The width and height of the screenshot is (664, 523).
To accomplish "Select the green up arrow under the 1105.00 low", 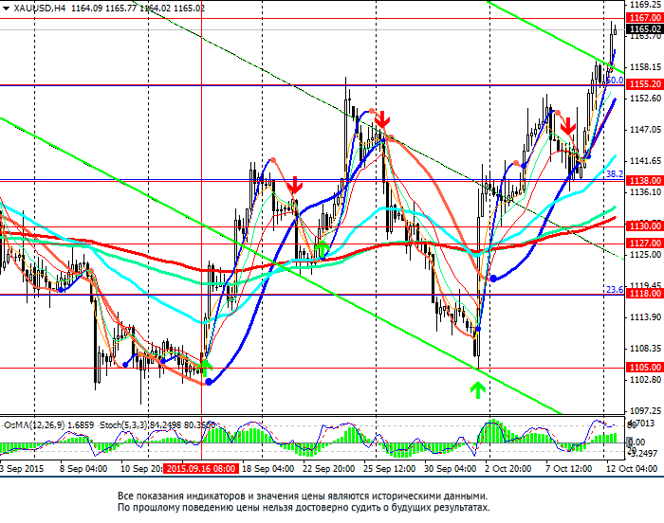I will coord(478,389).
